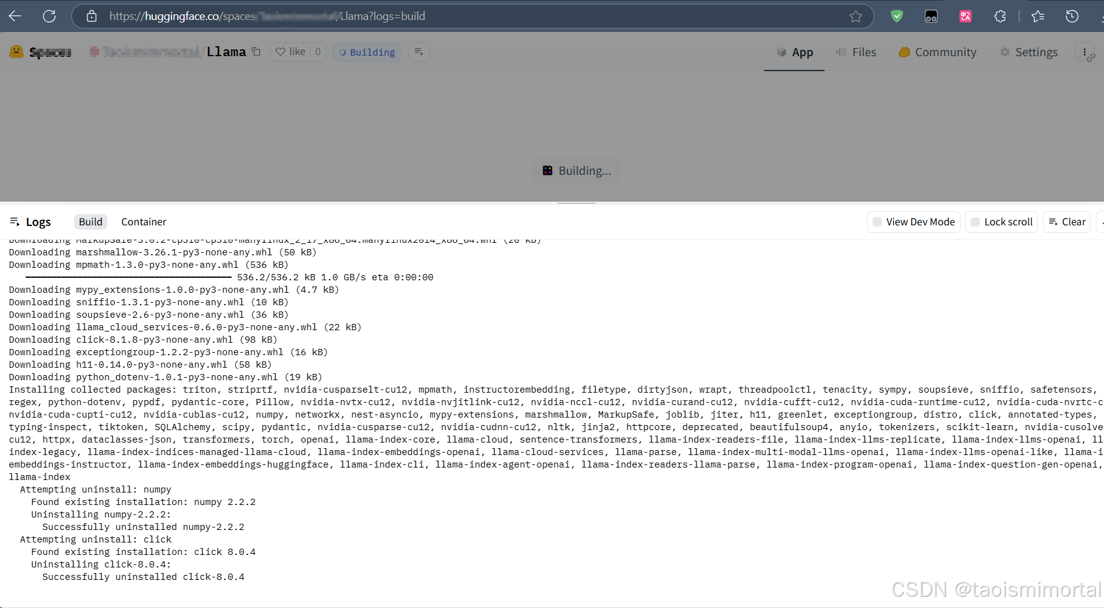Click inside the browser address bar
The height and width of the screenshot is (608, 1104).
point(437,16)
